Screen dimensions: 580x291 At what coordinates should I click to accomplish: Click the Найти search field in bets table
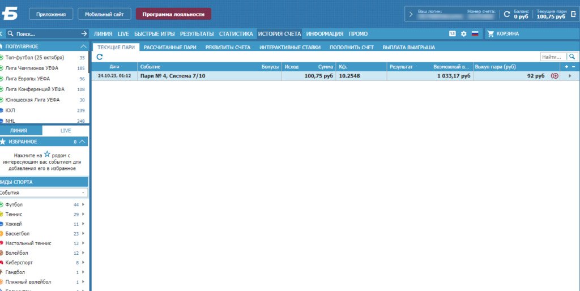click(553, 57)
